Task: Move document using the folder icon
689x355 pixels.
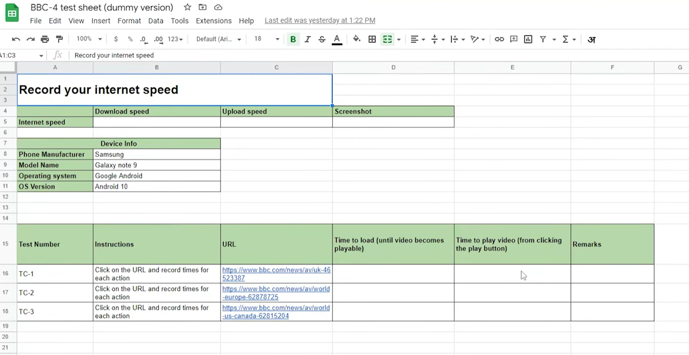Action: click(202, 7)
